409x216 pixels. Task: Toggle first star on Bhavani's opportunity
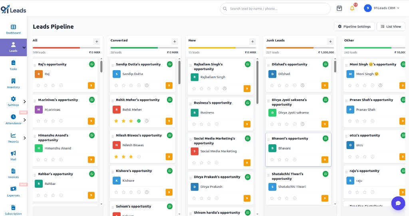(x=272, y=159)
